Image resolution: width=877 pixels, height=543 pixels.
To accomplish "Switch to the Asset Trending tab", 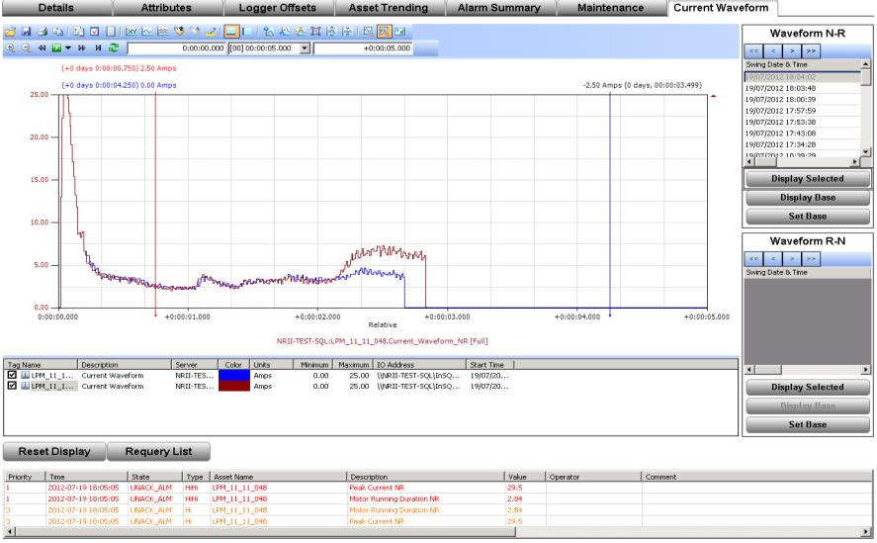I will pyautogui.click(x=389, y=8).
